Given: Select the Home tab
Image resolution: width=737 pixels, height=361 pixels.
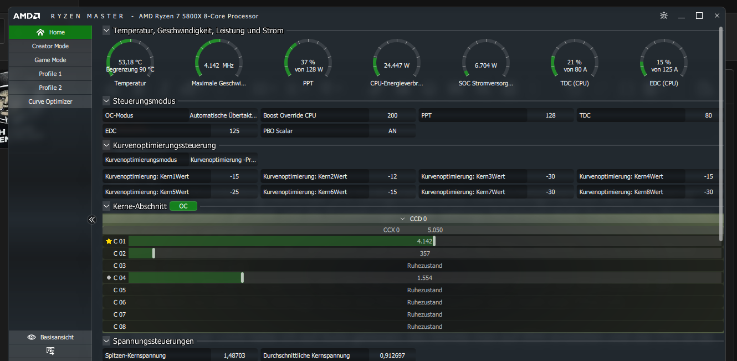Looking at the screenshot, I should pyautogui.click(x=50, y=32).
